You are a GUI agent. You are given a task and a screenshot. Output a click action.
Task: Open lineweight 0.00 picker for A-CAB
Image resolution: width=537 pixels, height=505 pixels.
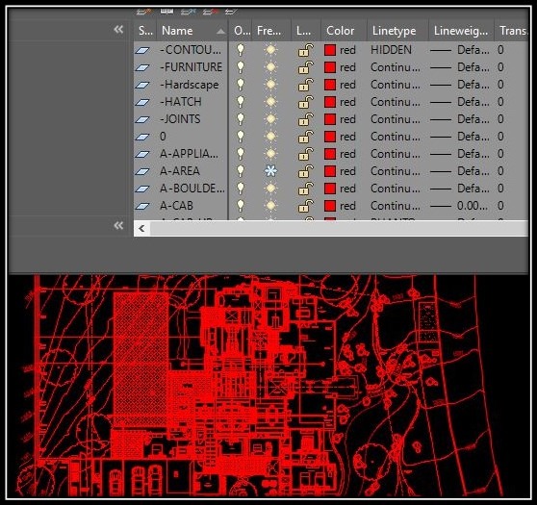click(459, 206)
